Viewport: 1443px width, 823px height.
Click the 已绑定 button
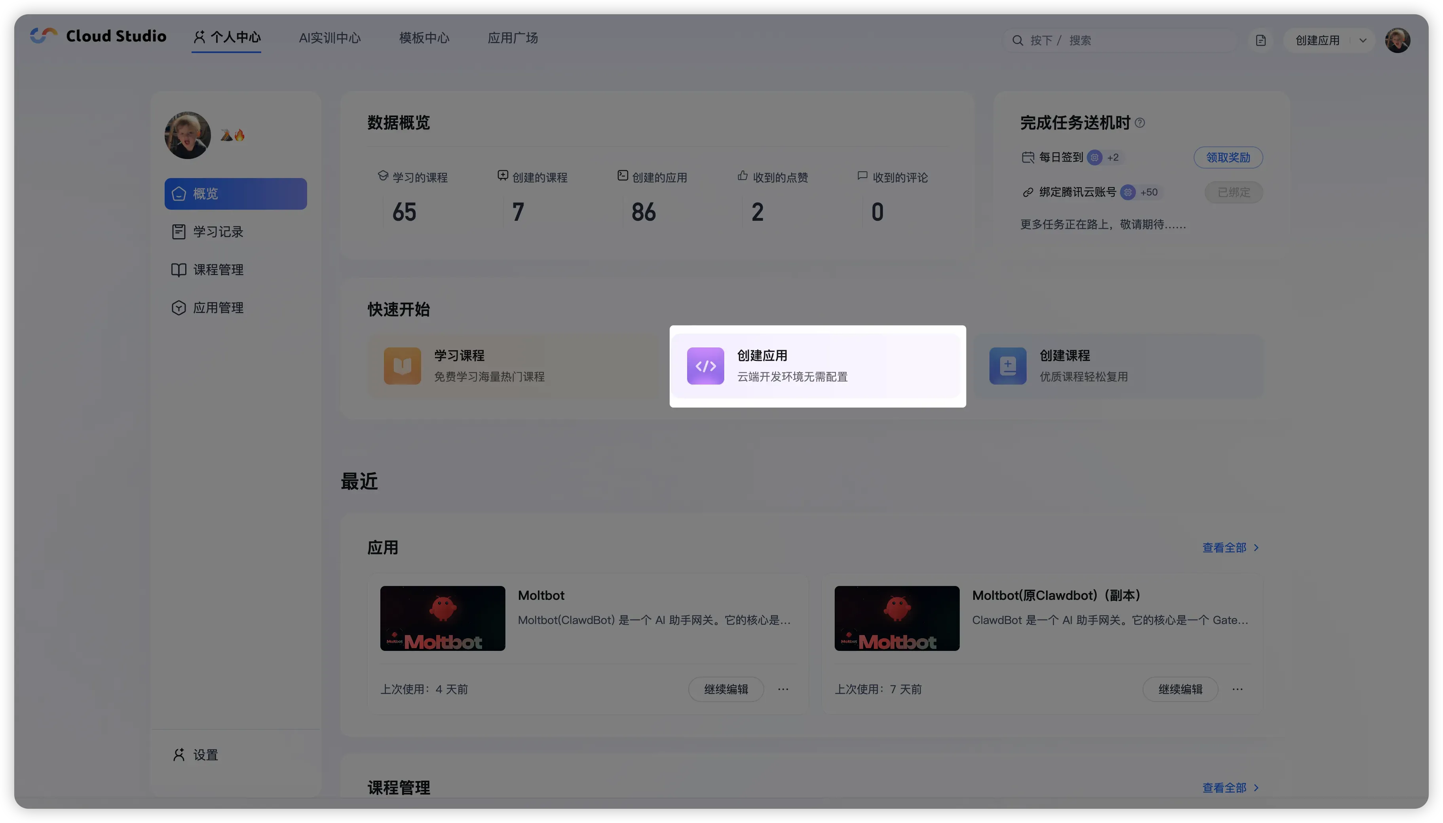coord(1233,192)
